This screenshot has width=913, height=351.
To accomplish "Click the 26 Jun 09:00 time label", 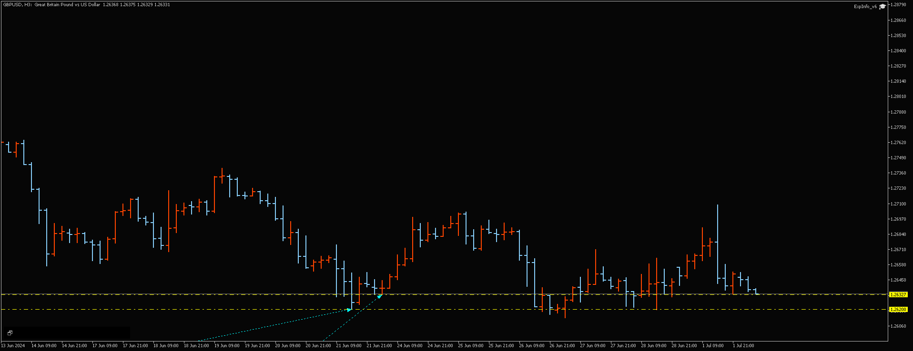I will [x=532, y=346].
